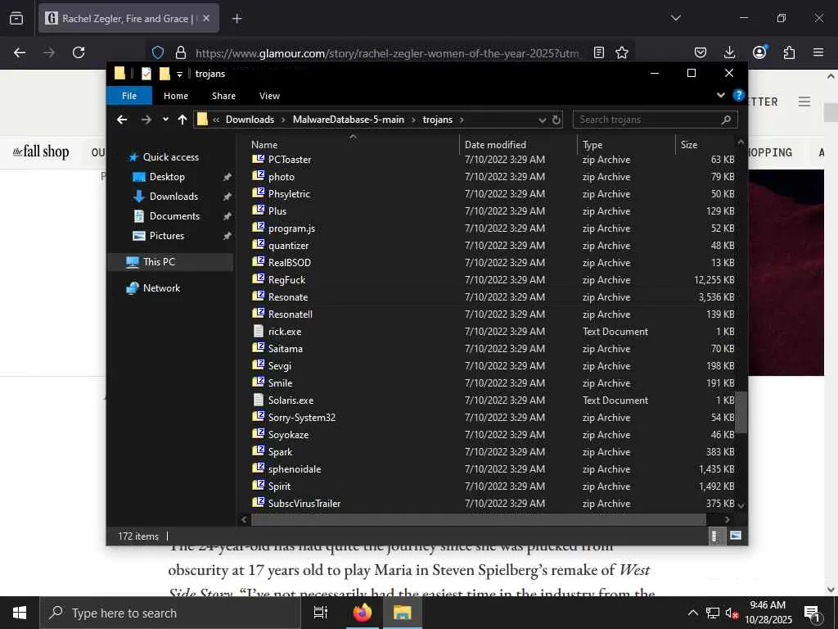Open Firefox account icon
Image resolution: width=838 pixels, height=629 pixels.
tap(759, 52)
